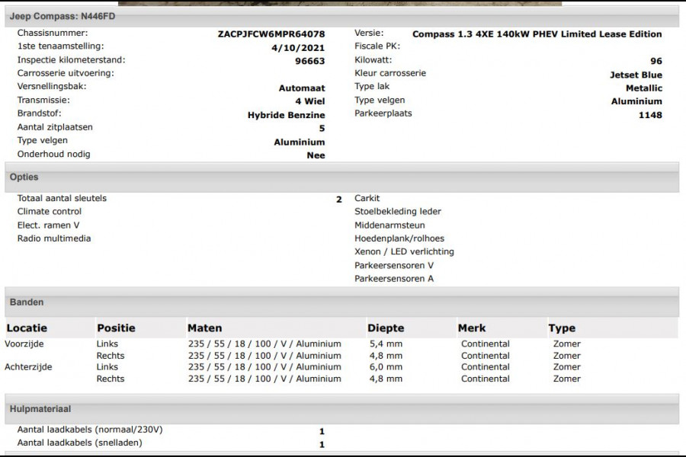Select chassis number ZACPJFCW6MPR64078

coord(271,34)
